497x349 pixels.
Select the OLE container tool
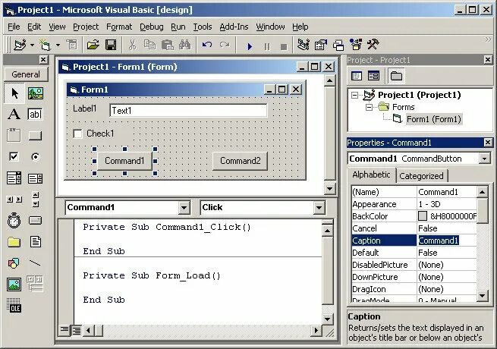[14, 305]
